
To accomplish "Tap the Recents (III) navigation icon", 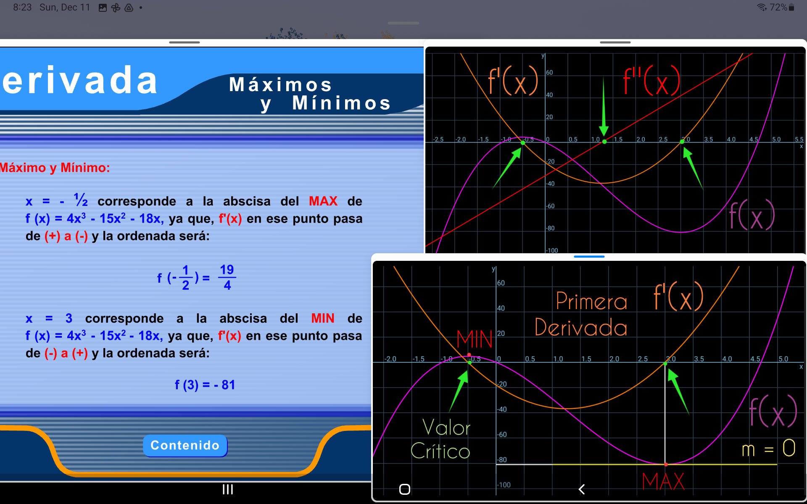I will coord(227,489).
